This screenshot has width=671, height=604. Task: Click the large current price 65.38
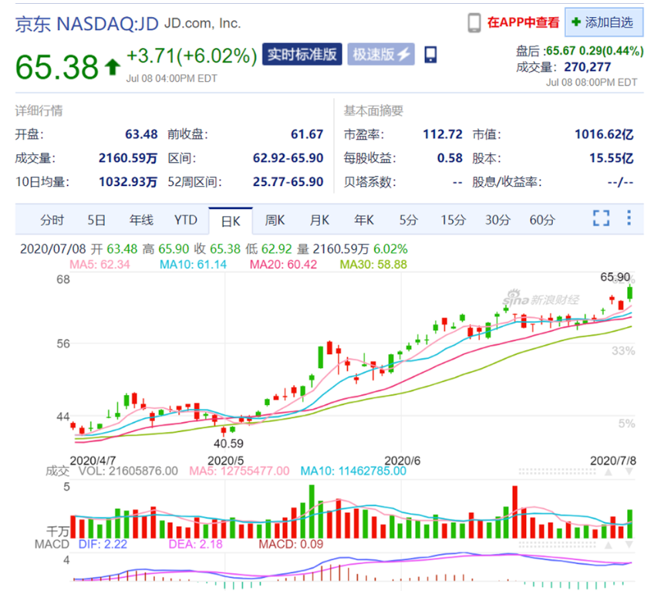[x=57, y=67]
